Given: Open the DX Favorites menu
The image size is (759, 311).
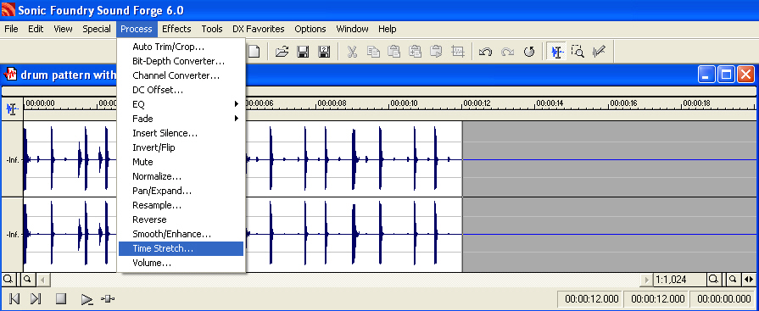Looking at the screenshot, I should 259,29.
